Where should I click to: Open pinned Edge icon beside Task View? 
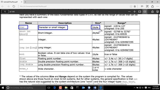54,88
